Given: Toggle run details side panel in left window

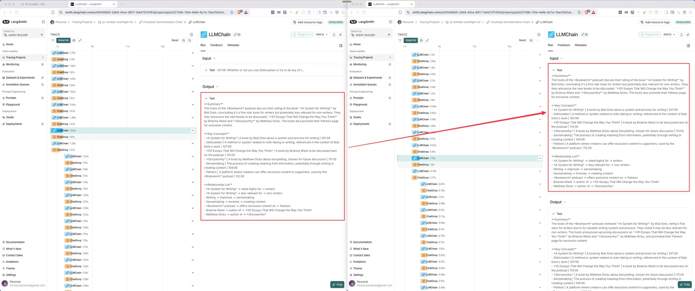Looking at the screenshot, I should coord(341,45).
